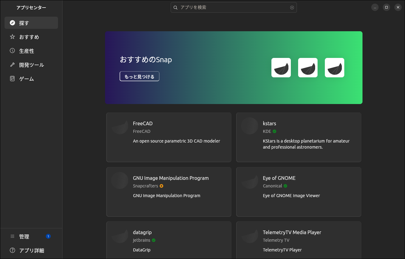Click the compass icon next to 探す
The image size is (405, 259).
point(12,23)
